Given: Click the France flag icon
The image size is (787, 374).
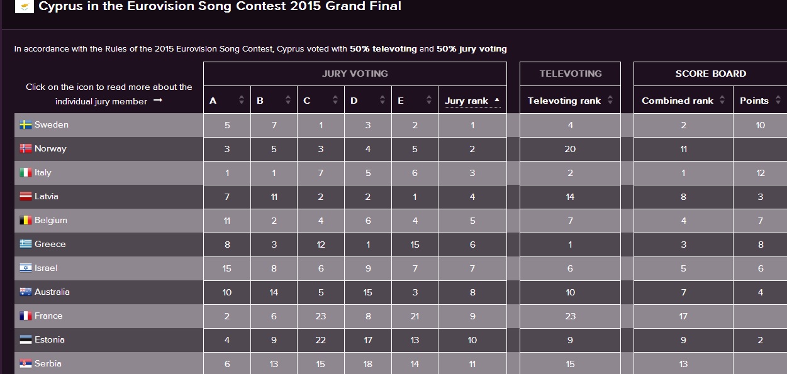Looking at the screenshot, I should pos(26,316).
